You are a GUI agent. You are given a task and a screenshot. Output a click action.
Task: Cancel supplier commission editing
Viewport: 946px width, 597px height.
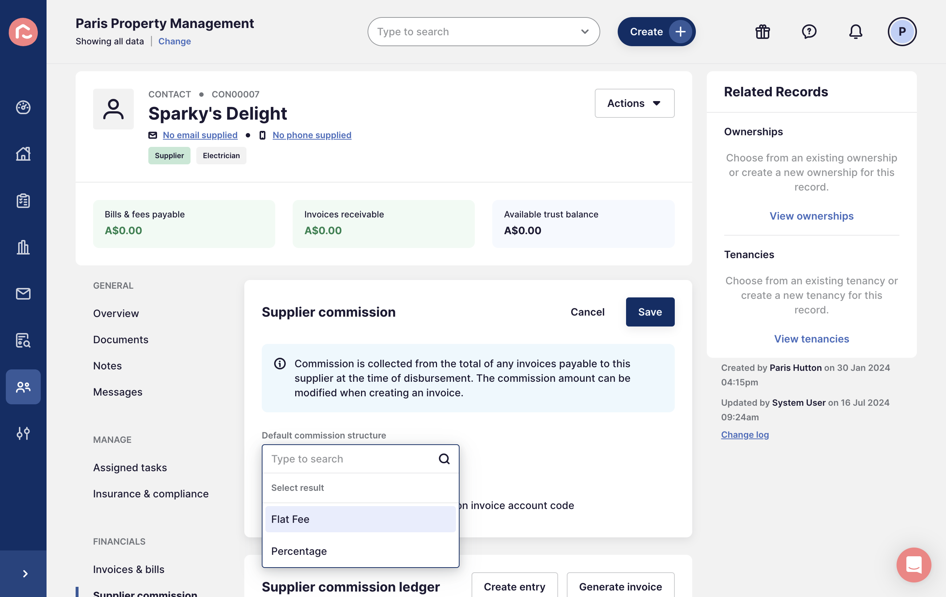click(x=587, y=312)
